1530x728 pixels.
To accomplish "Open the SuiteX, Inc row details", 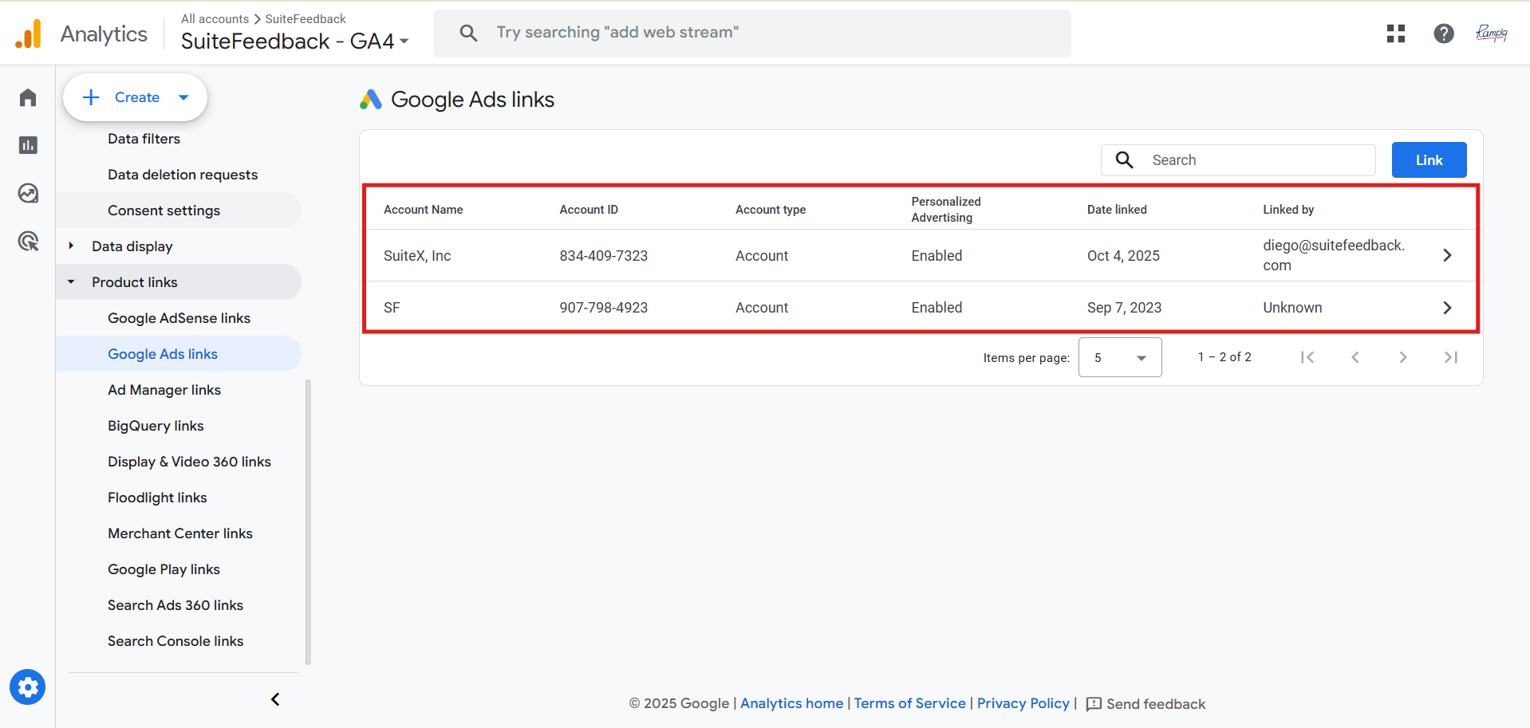I will click(x=1446, y=255).
